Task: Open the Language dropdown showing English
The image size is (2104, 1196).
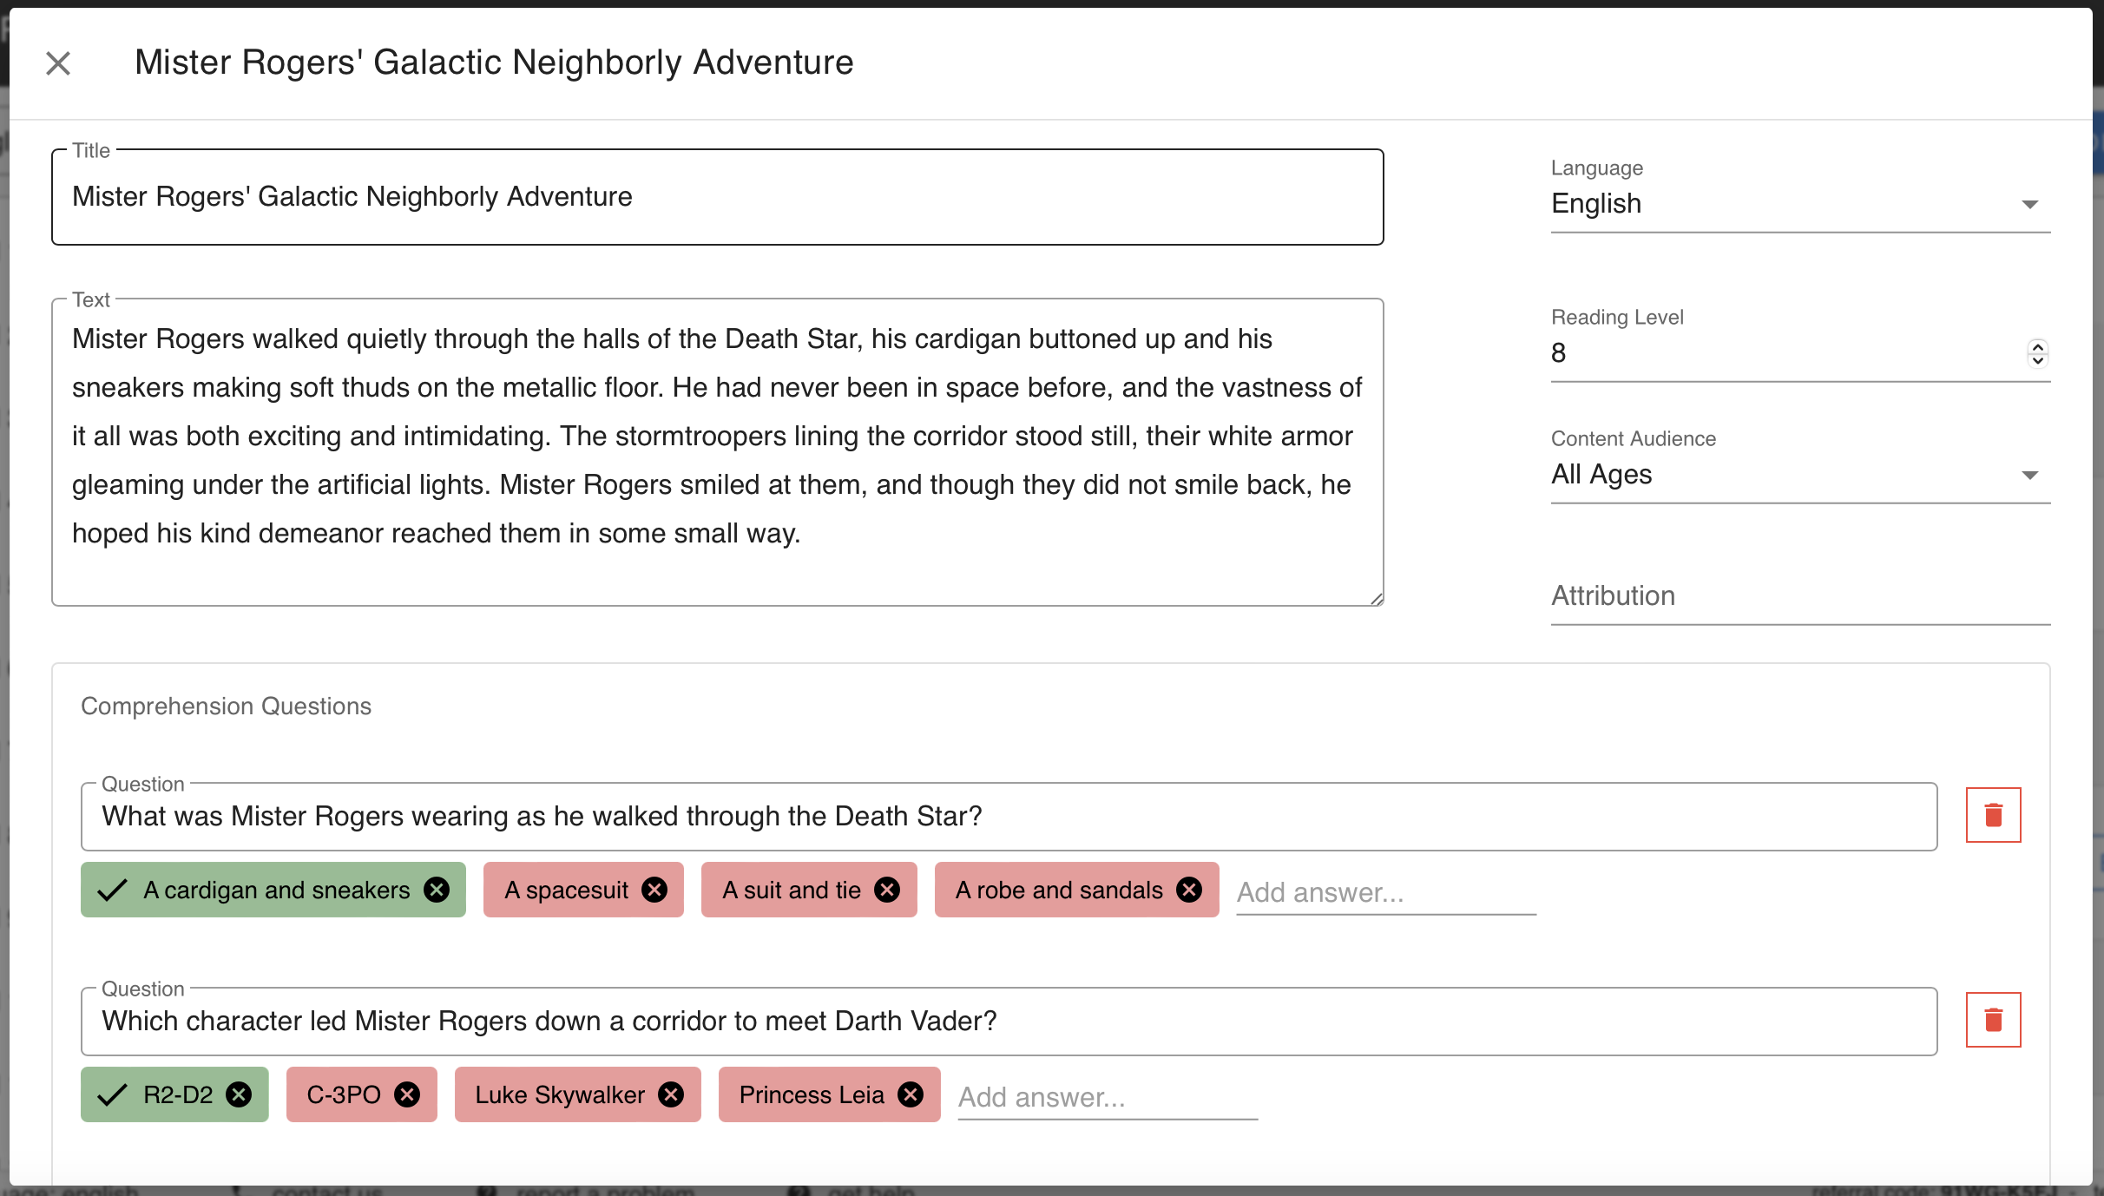Action: click(x=1800, y=204)
